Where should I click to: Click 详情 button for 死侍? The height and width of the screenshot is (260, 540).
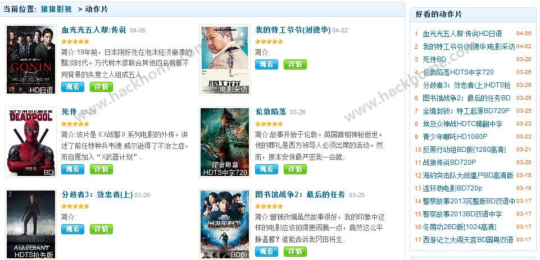click(101, 169)
